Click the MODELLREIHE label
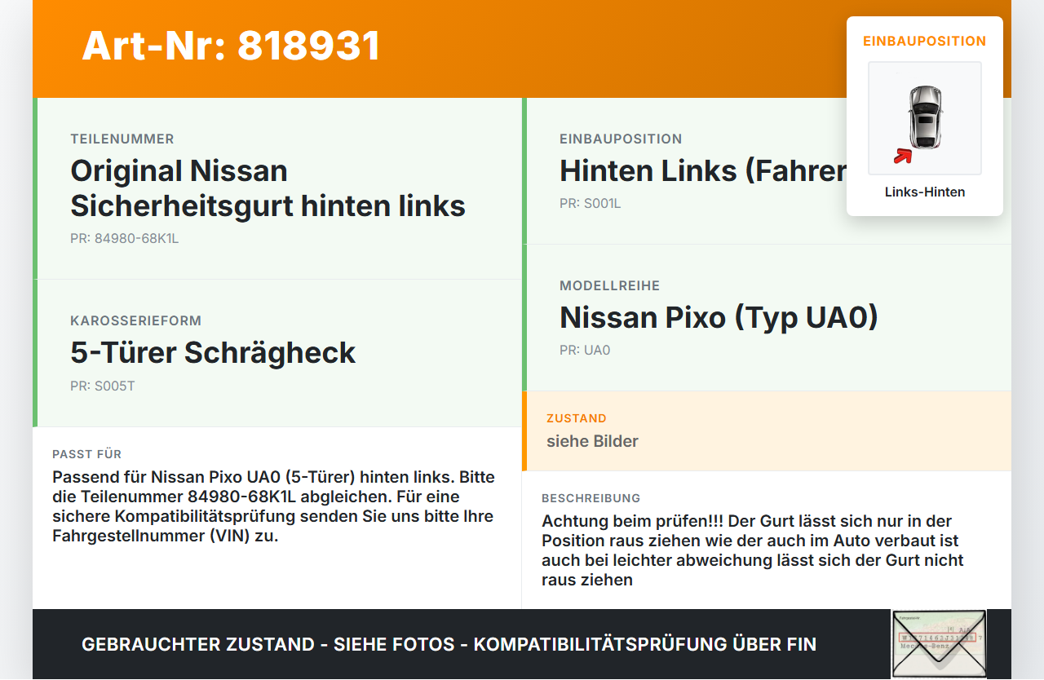The height and width of the screenshot is (680, 1044). click(x=609, y=286)
